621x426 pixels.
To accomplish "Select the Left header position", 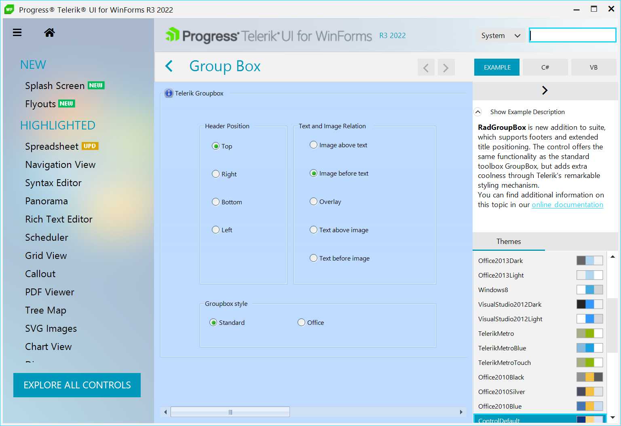I will pyautogui.click(x=222, y=230).
